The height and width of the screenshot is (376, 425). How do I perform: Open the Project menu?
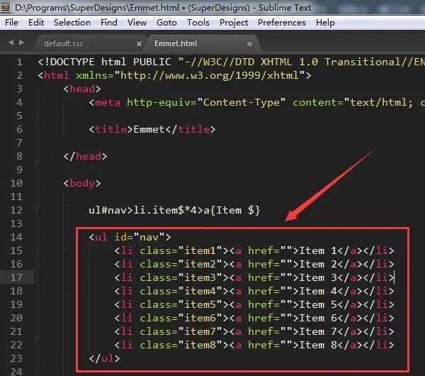click(x=233, y=23)
